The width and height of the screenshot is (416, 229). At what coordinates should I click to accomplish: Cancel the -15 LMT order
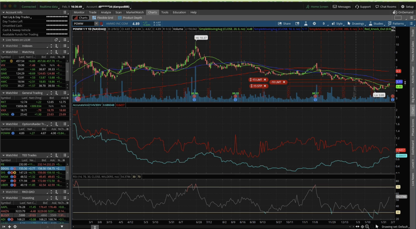(265, 80)
